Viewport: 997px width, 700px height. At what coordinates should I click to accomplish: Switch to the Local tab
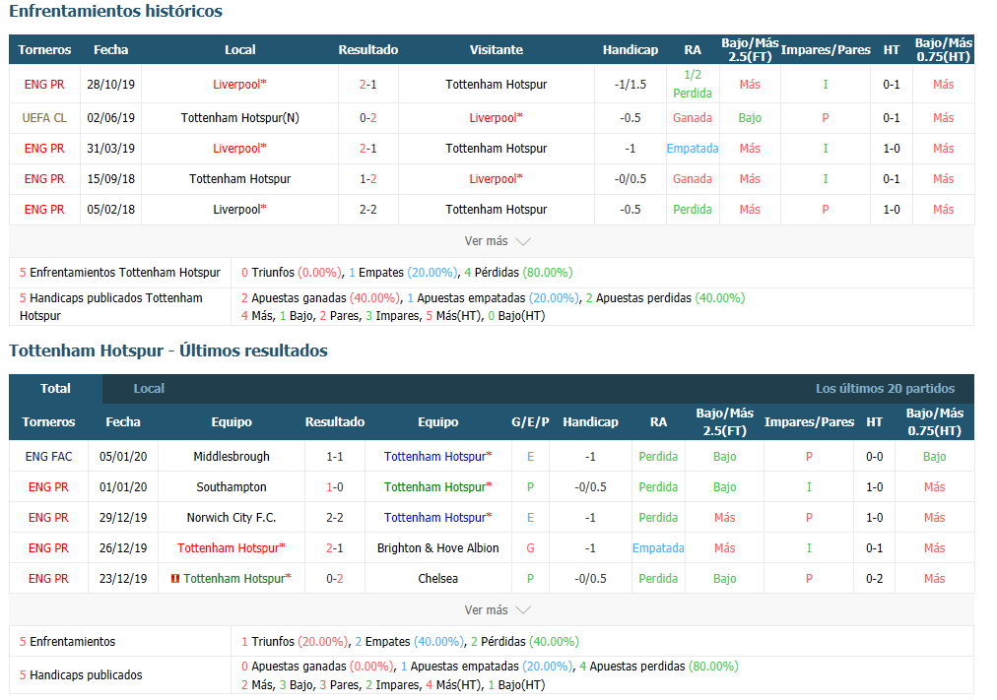click(x=149, y=389)
